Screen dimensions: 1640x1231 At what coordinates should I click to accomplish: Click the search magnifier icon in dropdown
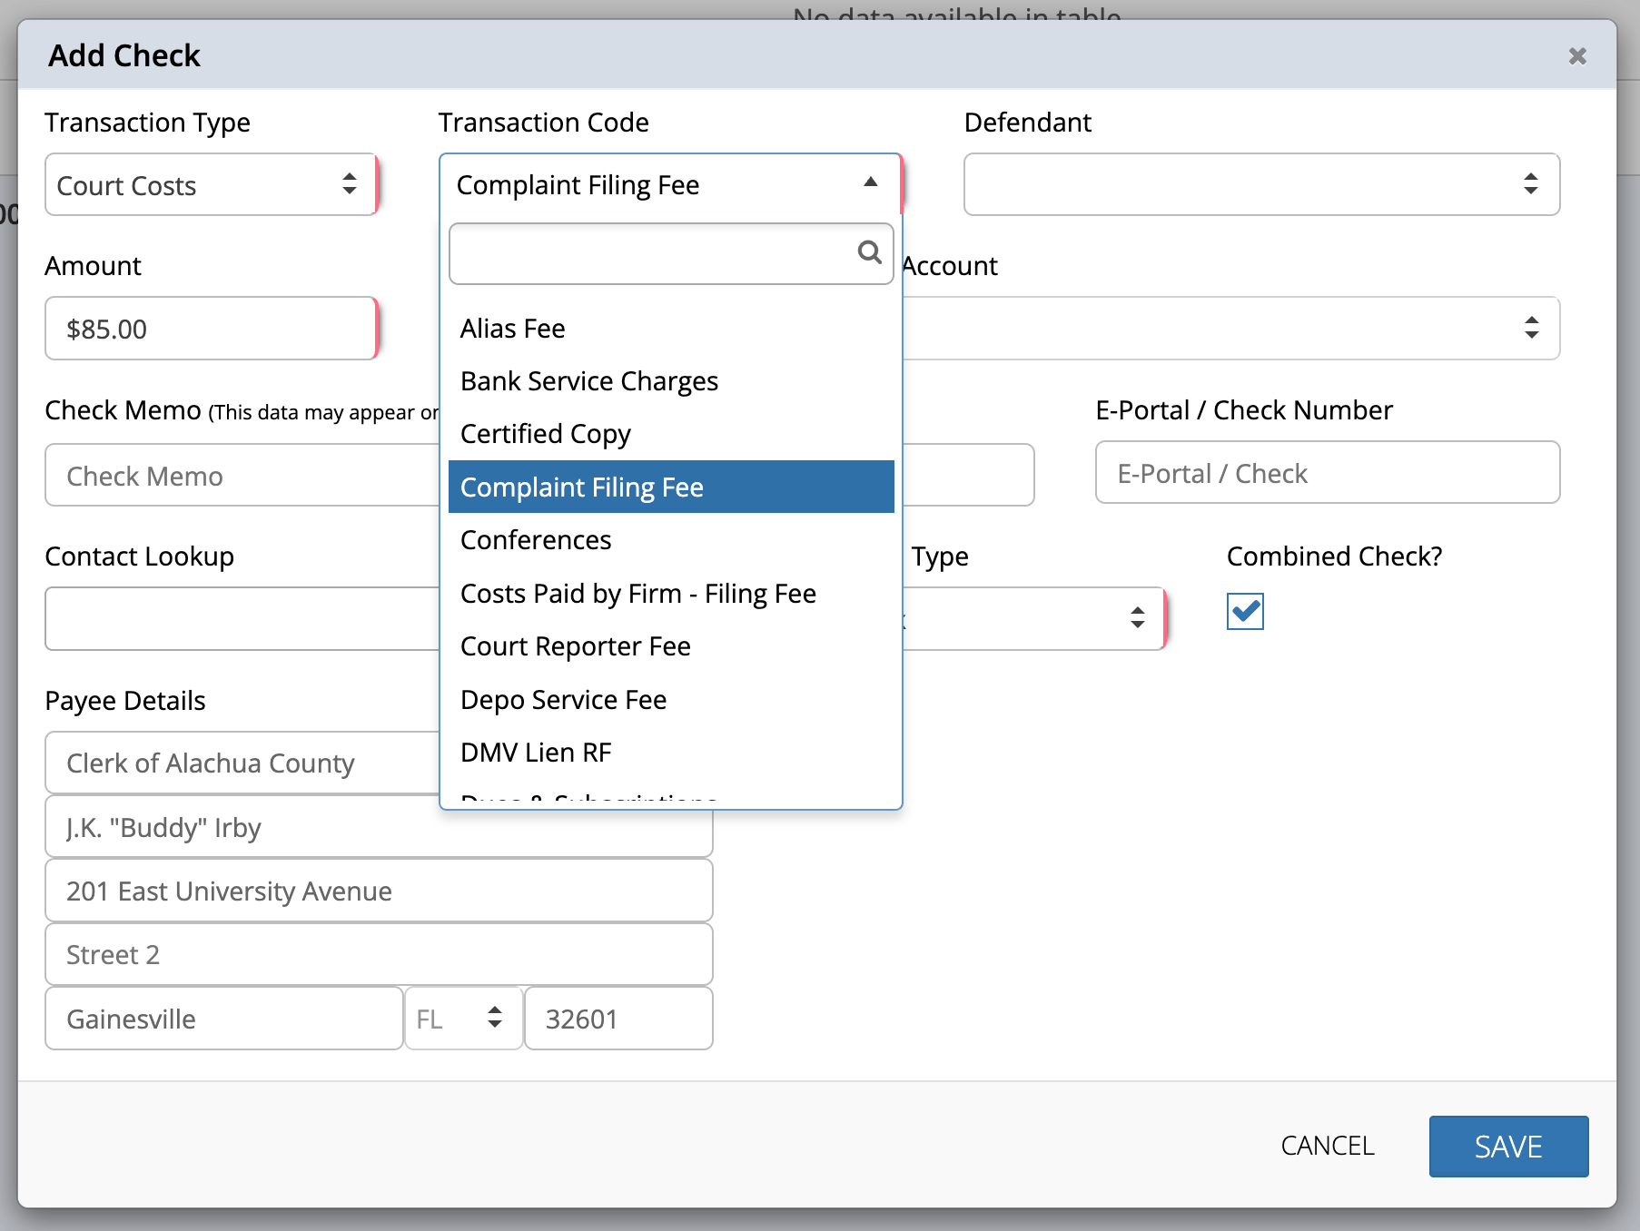coord(869,253)
